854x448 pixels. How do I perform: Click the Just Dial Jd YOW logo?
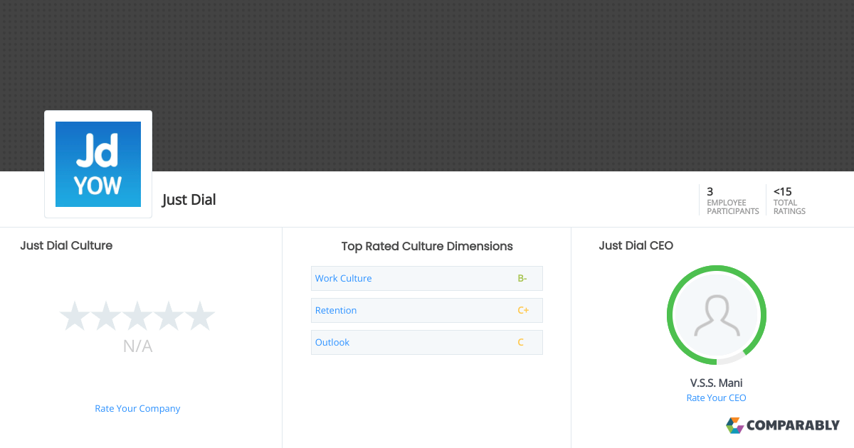pos(98,164)
